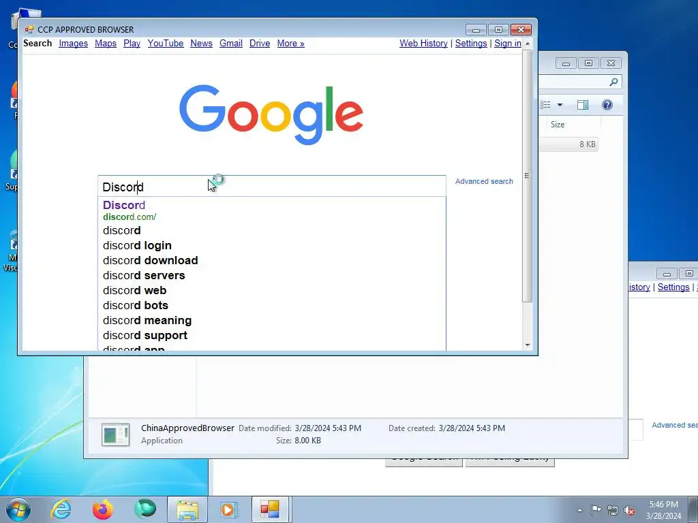The height and width of the screenshot is (523, 698).
Task: Choose the 'discord servers' suggestion
Action: pos(271,275)
